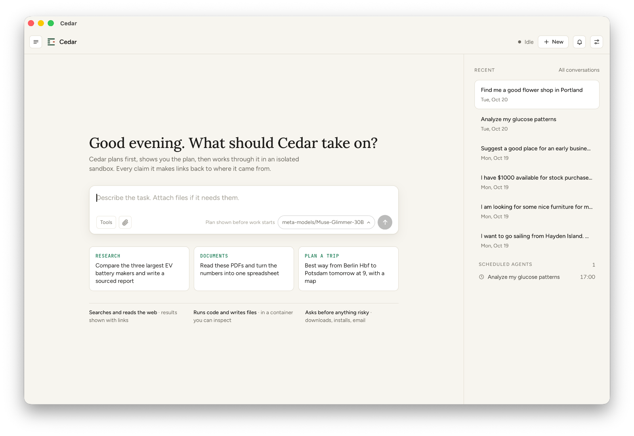Open 'I am looking for some nice furniture' conversation
The image size is (634, 436).
click(x=537, y=212)
